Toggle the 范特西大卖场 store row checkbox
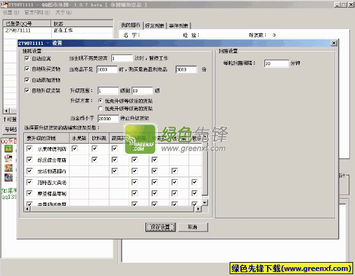Image resolution: width=355 pixels, height=276 pixels. click(30, 182)
